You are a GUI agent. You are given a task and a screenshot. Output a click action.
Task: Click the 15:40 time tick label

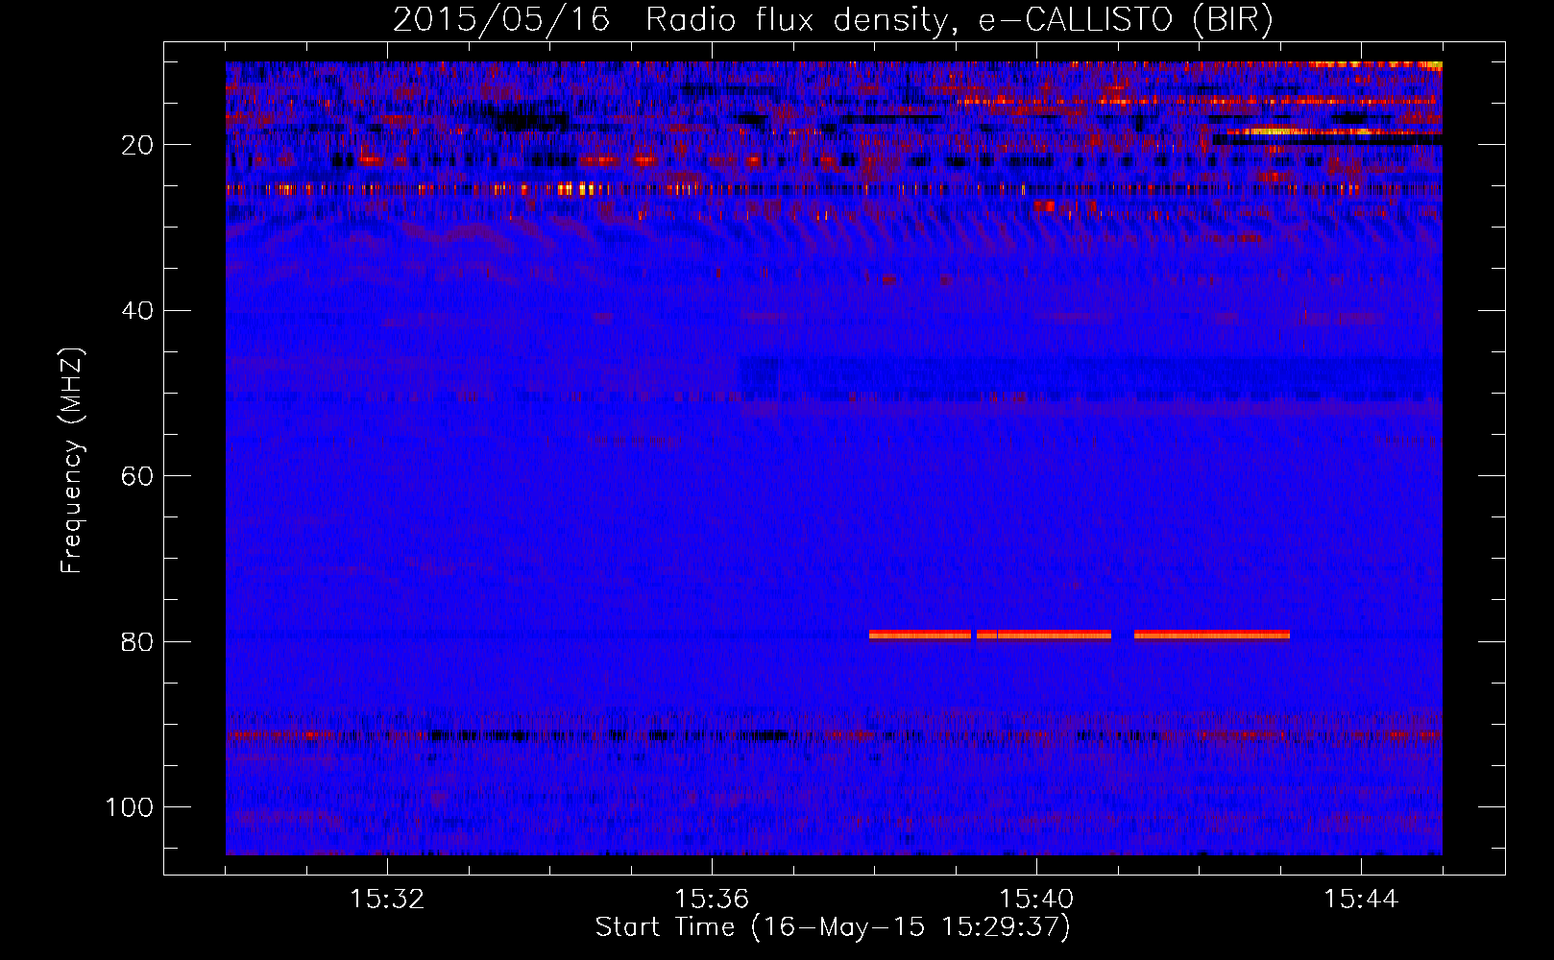pos(1036,900)
